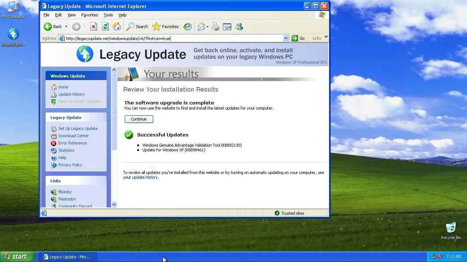This screenshot has height=262, width=467.
Task: Go to the browser Home page icon
Action: coord(117,27)
